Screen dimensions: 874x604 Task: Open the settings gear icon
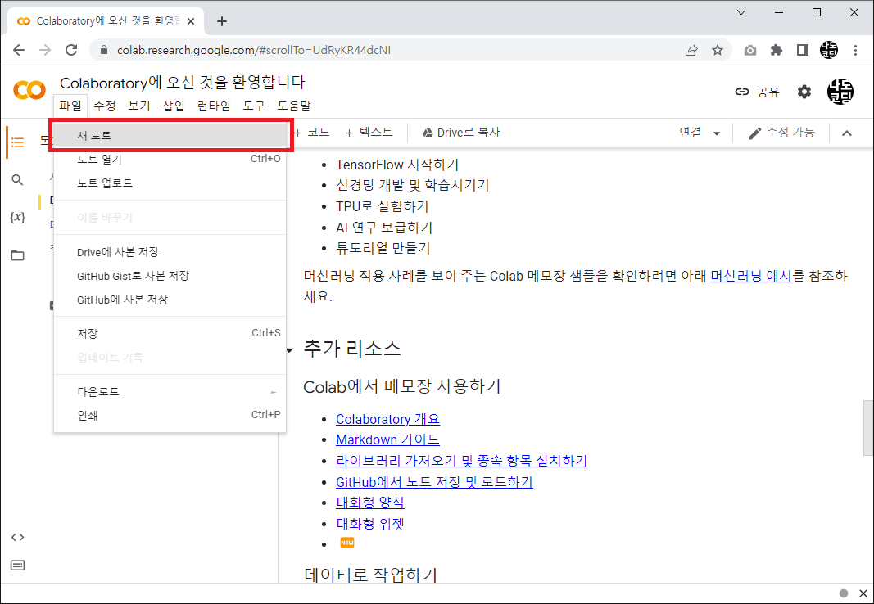coord(804,92)
